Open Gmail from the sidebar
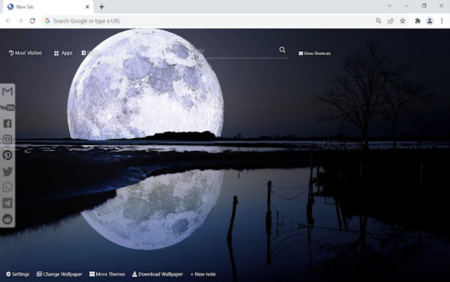Viewport: 450px width, 282px height. point(7,91)
